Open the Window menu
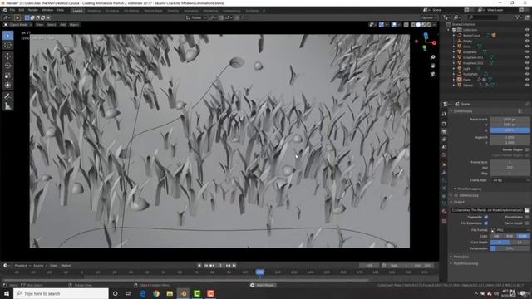The height and width of the screenshot is (299, 532). [x=47, y=10]
